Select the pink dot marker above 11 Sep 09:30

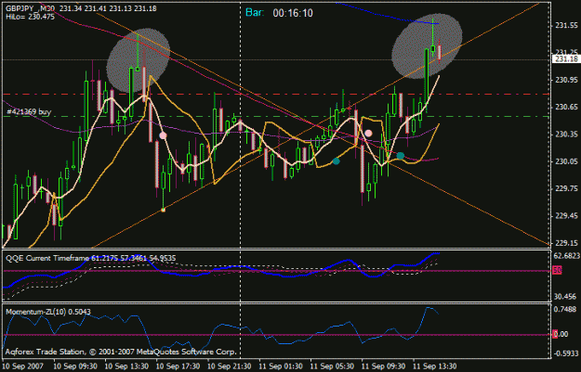tap(368, 133)
